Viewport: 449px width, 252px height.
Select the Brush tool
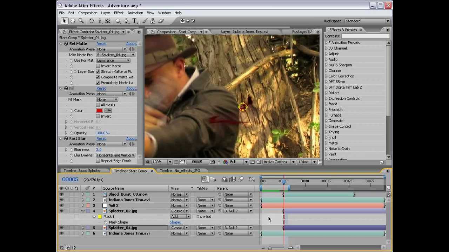pyautogui.click(x=145, y=21)
